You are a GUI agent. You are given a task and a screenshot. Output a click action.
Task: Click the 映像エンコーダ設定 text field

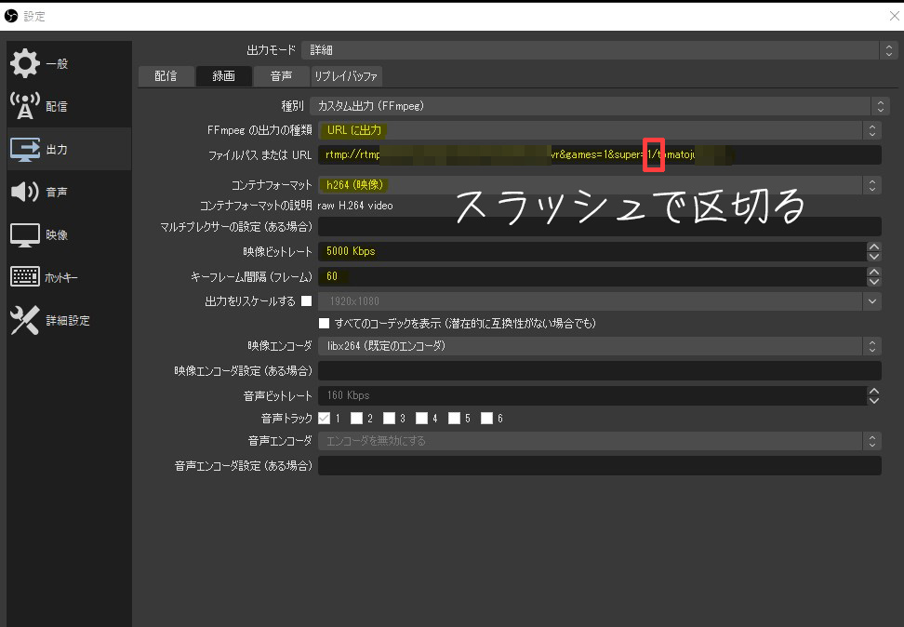[x=600, y=371]
